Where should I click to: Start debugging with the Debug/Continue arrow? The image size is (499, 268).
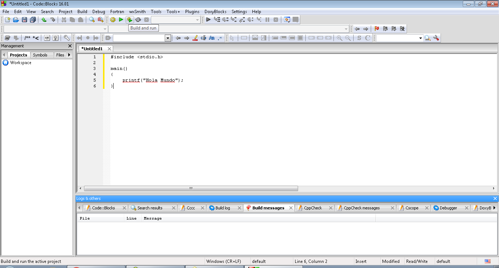click(208, 20)
